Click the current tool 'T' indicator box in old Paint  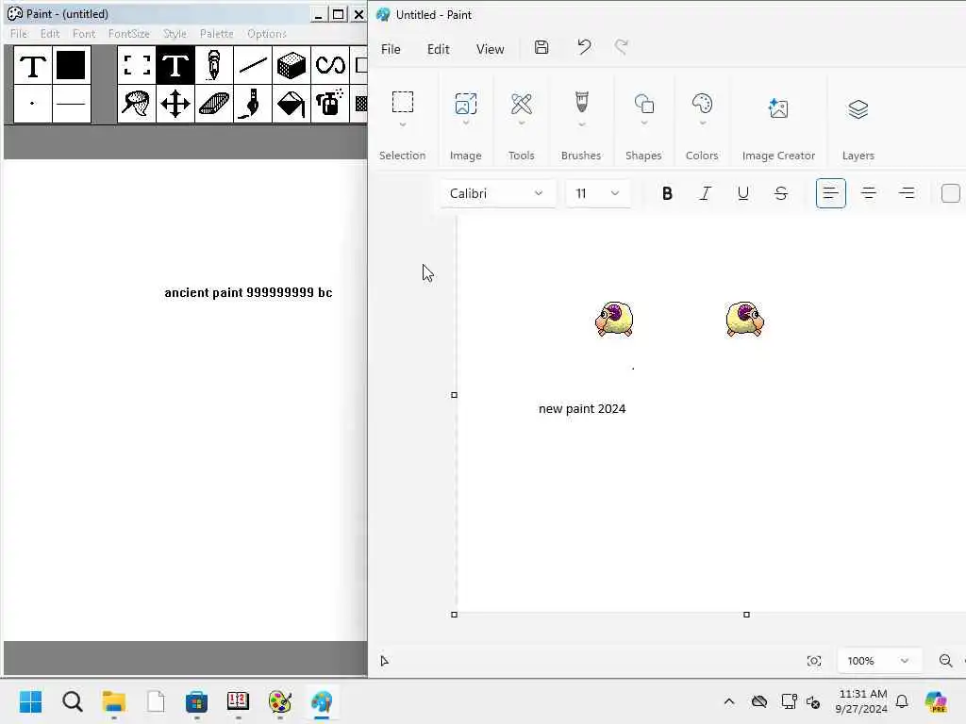coord(33,65)
